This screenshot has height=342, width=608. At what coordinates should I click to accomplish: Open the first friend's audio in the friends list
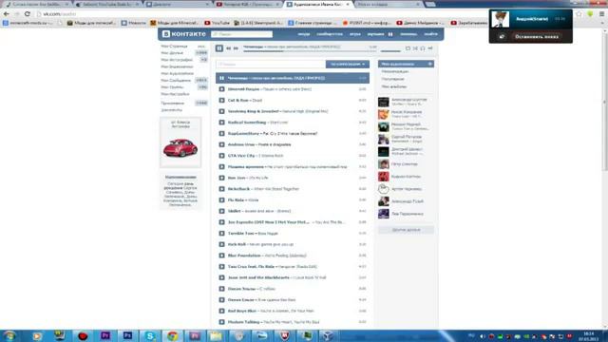pos(406,102)
